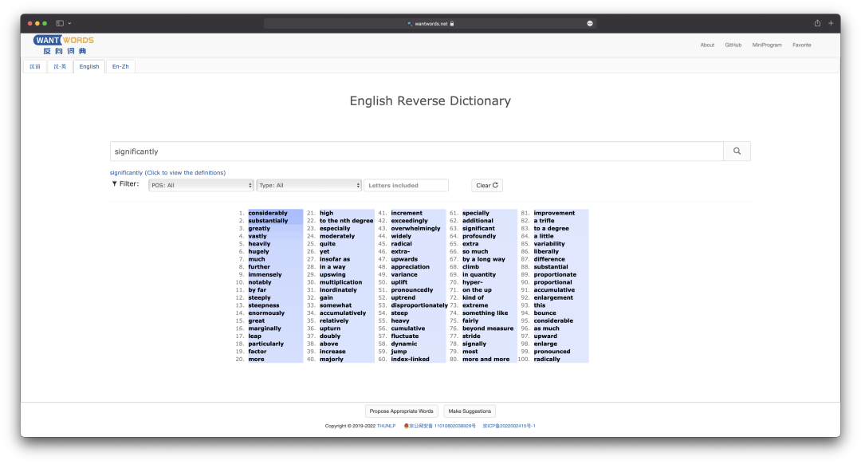The width and height of the screenshot is (861, 464).
Task: Select result word 'substantially'
Action: pos(268,221)
